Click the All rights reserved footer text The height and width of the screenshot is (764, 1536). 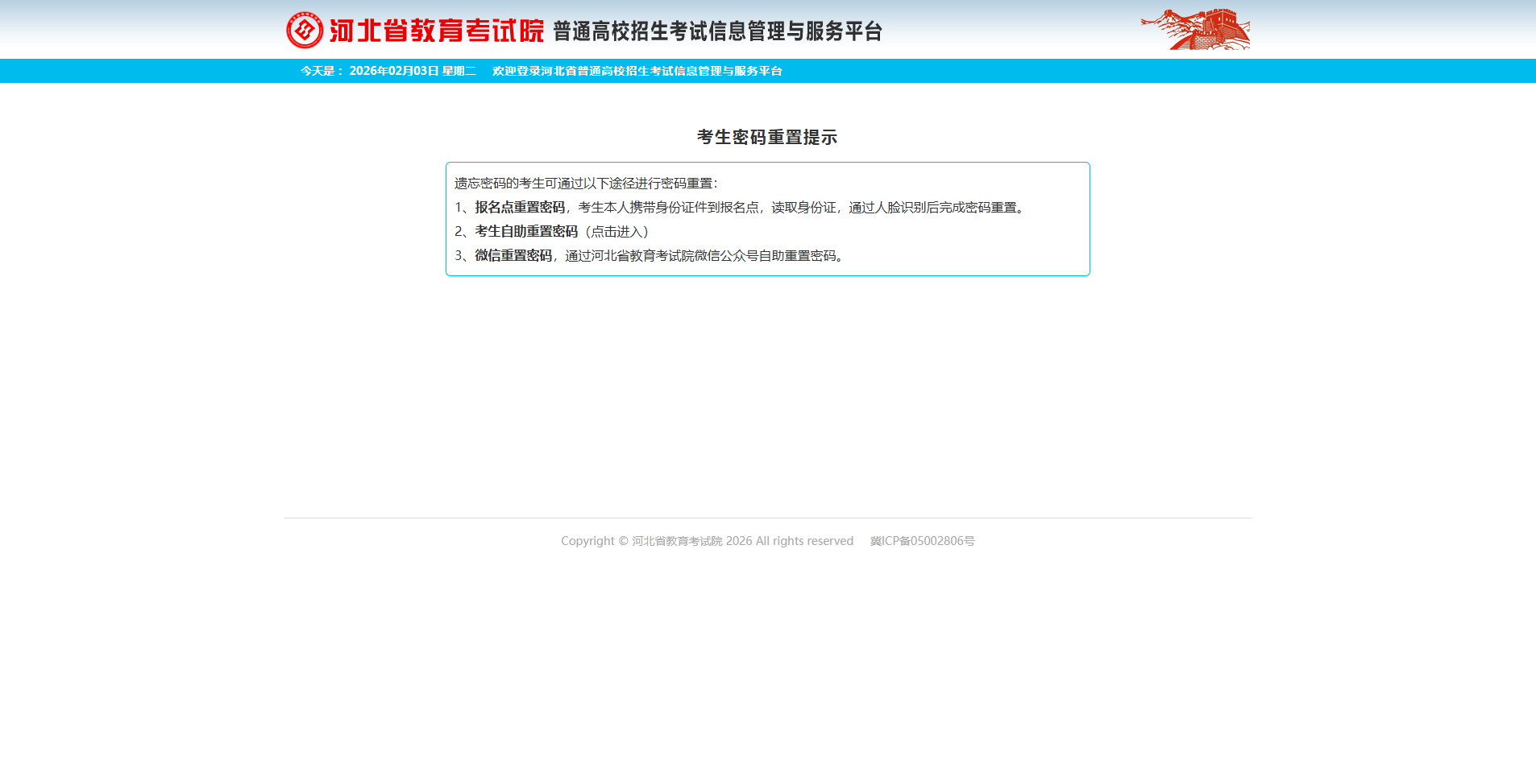(804, 541)
